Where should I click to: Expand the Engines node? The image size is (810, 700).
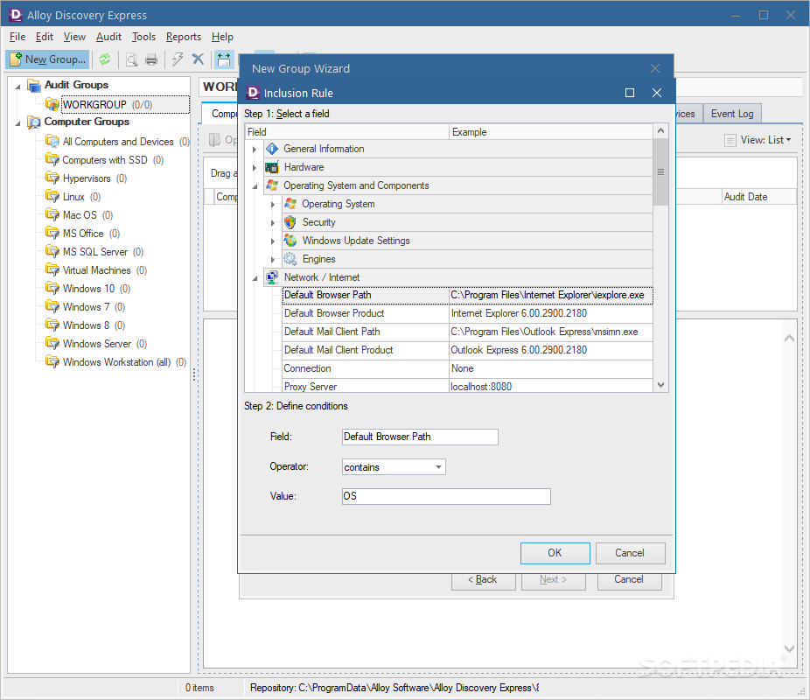click(273, 260)
